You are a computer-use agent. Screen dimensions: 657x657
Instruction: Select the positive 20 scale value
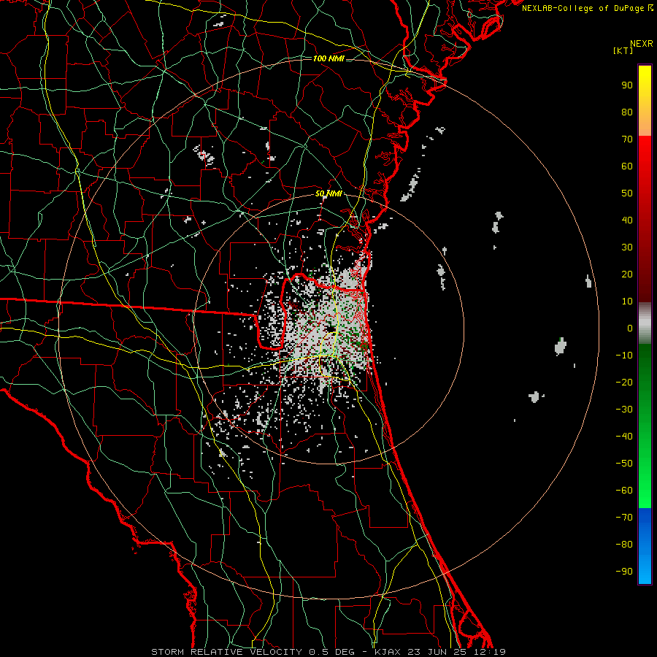(627, 274)
